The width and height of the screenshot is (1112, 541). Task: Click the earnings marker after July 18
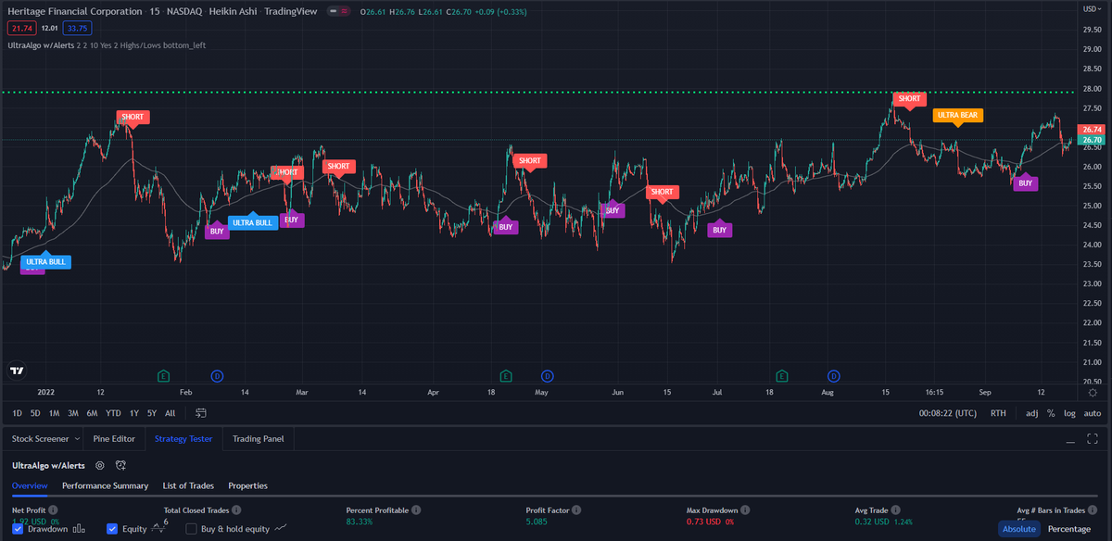pyautogui.click(x=782, y=376)
